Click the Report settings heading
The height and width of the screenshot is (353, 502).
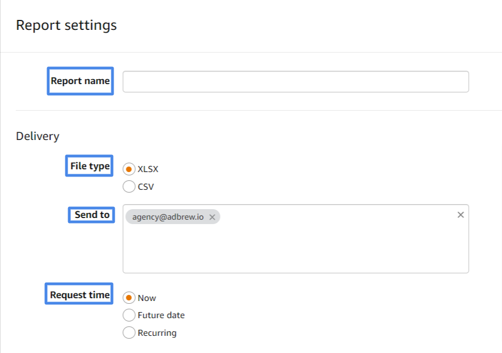[x=66, y=25]
